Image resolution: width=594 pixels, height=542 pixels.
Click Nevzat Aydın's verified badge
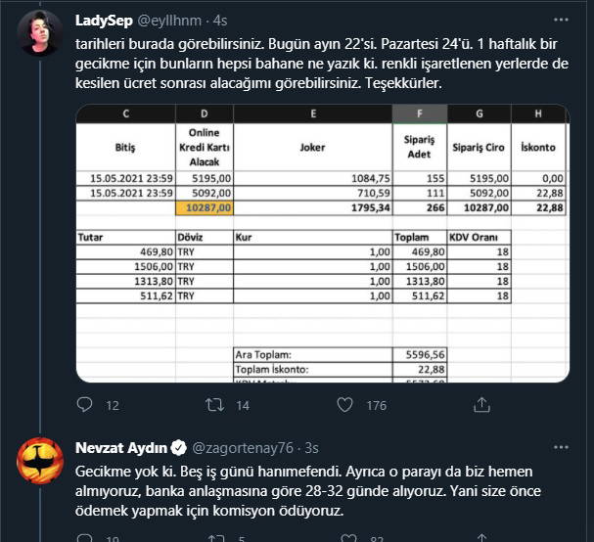179,448
